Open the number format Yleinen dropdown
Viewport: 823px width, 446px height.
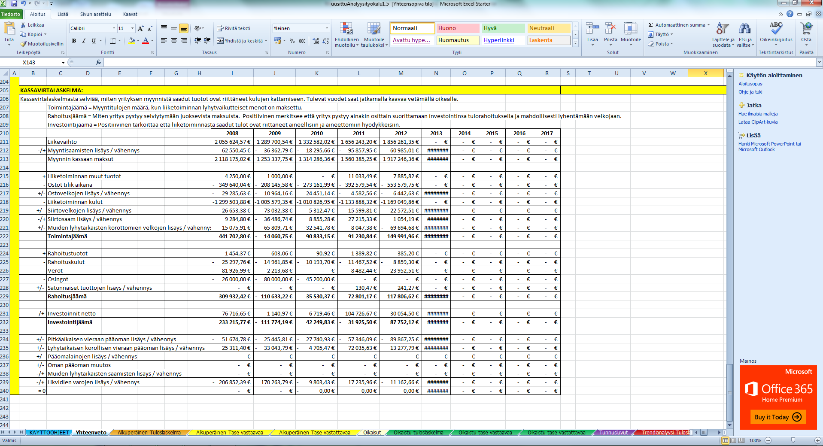(327, 28)
